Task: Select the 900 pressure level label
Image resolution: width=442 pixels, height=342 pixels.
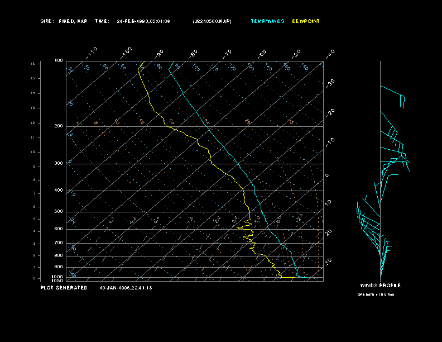Action: (59, 267)
